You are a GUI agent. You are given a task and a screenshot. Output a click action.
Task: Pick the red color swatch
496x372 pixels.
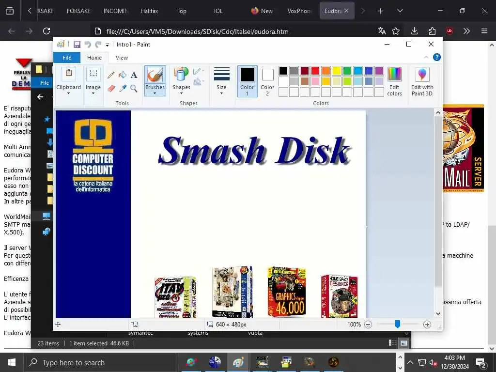point(315,71)
